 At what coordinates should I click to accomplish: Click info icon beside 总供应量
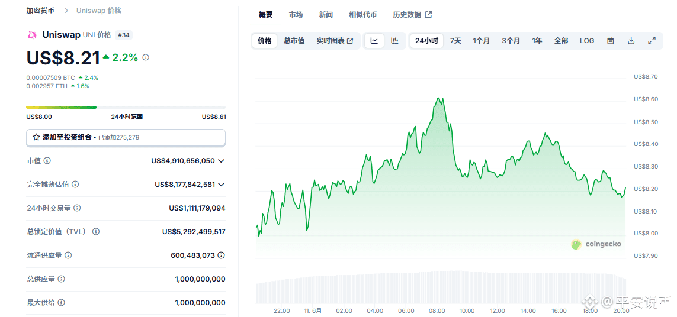coord(62,279)
